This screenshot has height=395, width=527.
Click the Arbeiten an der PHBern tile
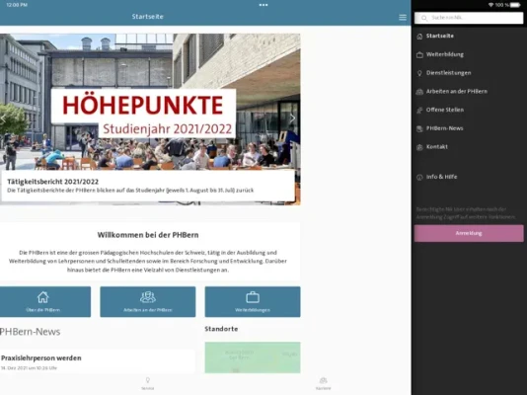click(148, 301)
